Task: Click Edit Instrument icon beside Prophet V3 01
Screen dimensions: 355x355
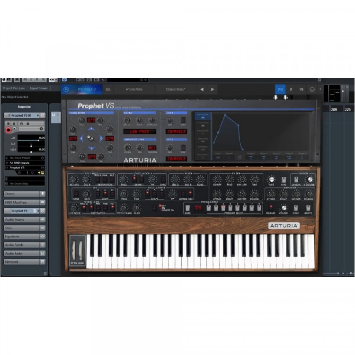Action: 42,115
